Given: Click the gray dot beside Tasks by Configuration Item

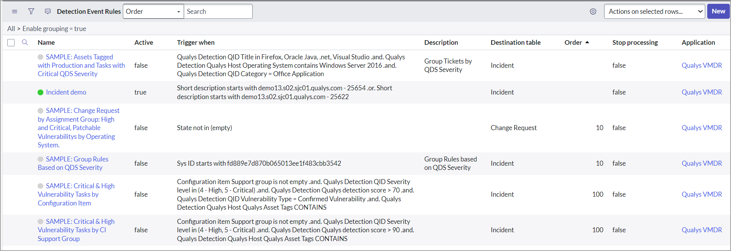Looking at the screenshot, I should click(40, 186).
